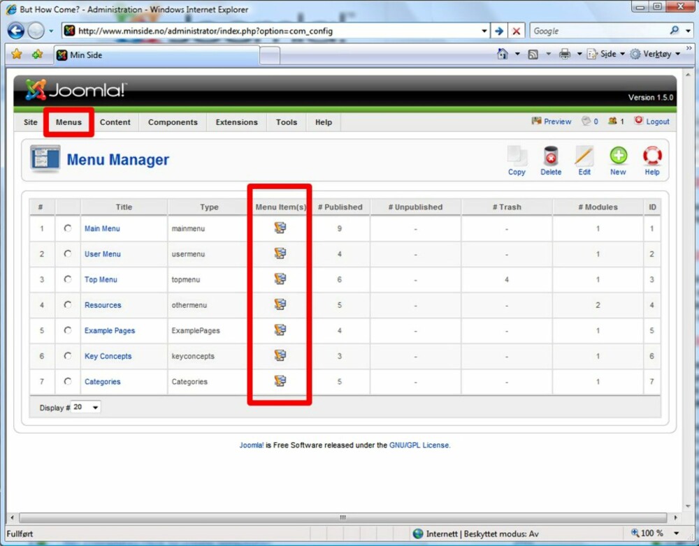Open the Display # dropdown
Image resolution: width=699 pixels, height=546 pixels.
[85, 407]
